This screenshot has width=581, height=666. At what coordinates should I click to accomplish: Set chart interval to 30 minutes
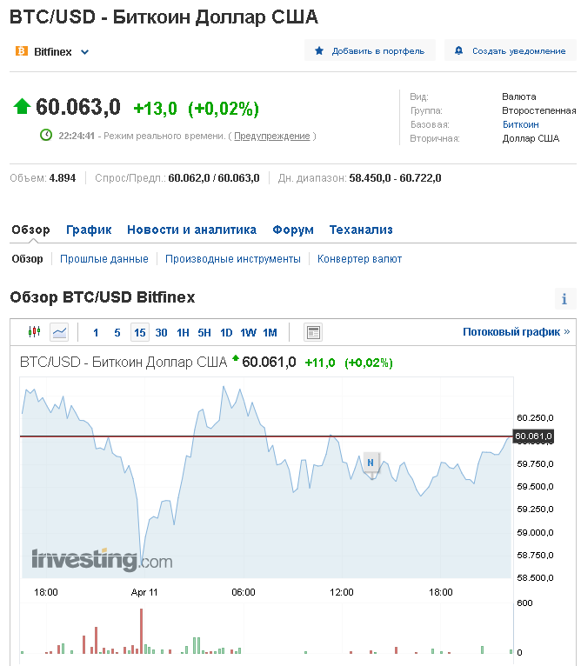coord(161,333)
